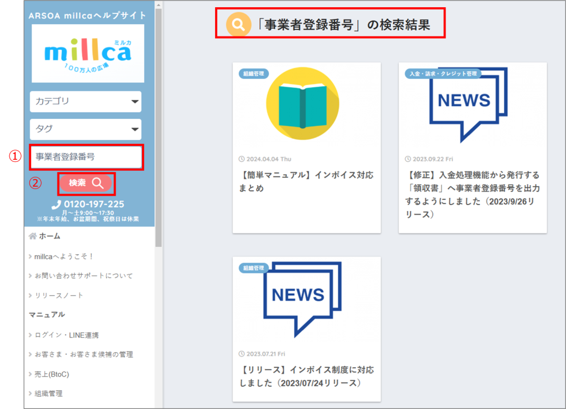
Task: Open the タグ dropdown
Action: pyautogui.click(x=86, y=129)
